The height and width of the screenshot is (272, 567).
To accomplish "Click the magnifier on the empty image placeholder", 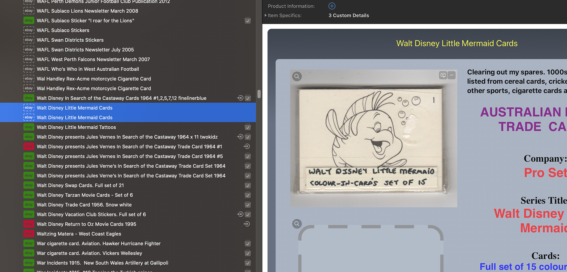I will (x=297, y=224).
